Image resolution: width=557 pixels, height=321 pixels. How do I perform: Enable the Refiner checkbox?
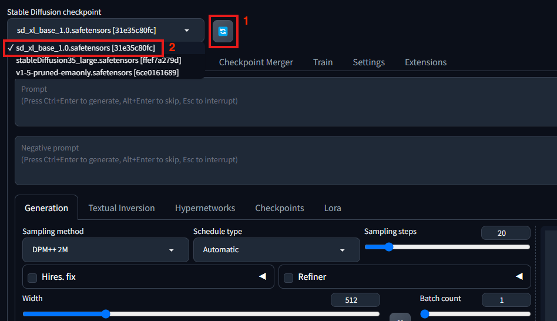288,277
